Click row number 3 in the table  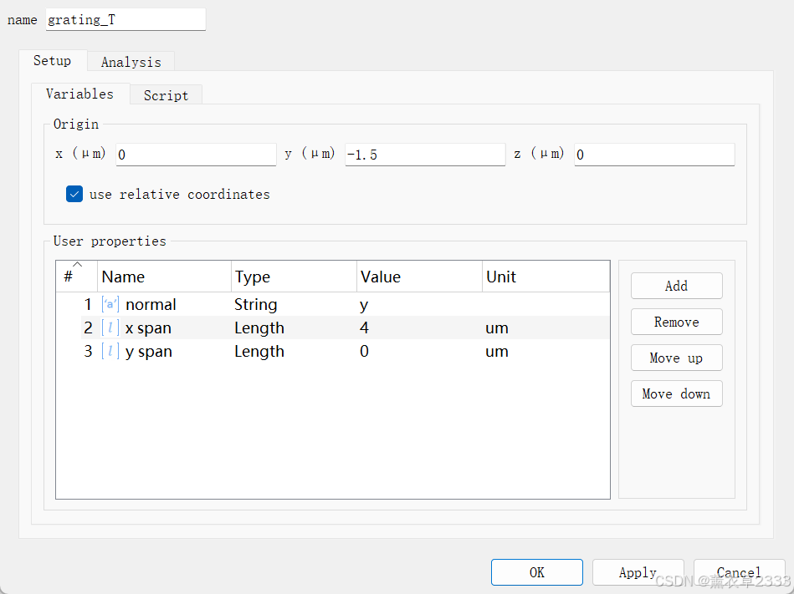click(88, 351)
